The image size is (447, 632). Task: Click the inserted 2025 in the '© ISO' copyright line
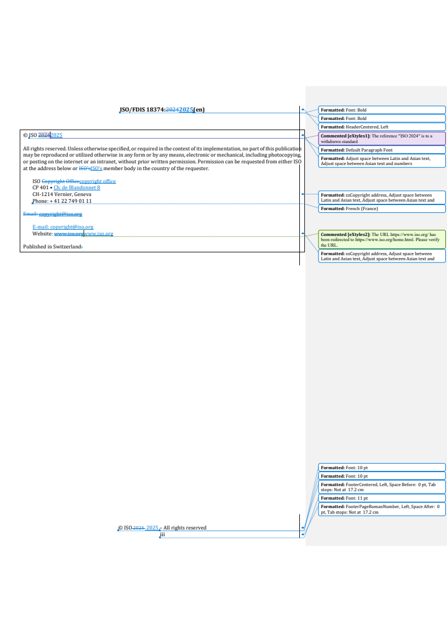(56, 135)
